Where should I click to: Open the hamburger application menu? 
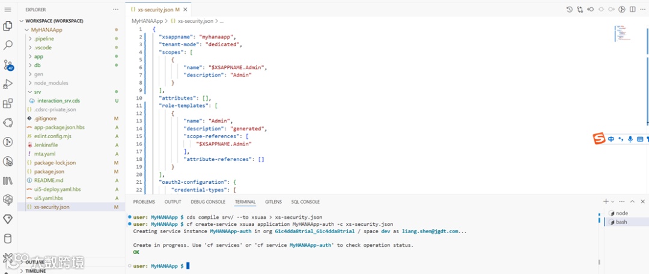pos(7,9)
